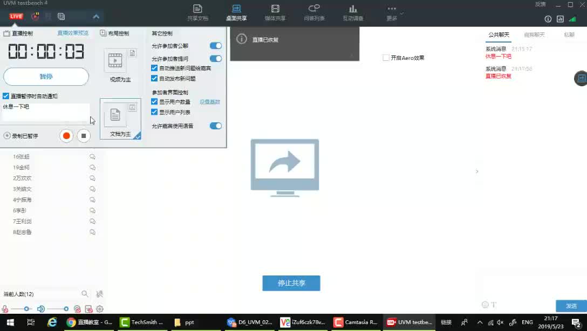The height and width of the screenshot is (331, 587).
Task: Open the Windows notification center
Action: 577,322
